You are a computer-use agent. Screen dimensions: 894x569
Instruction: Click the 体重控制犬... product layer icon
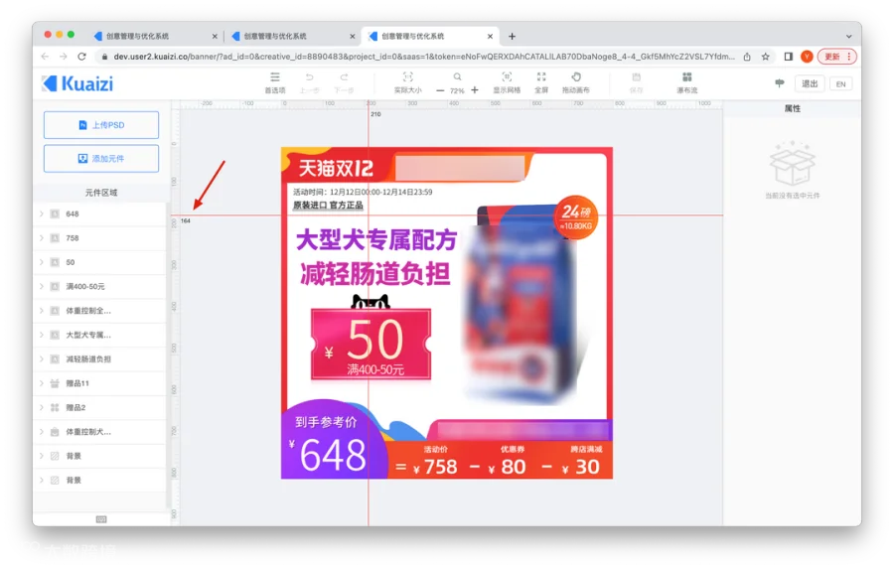[x=55, y=432]
